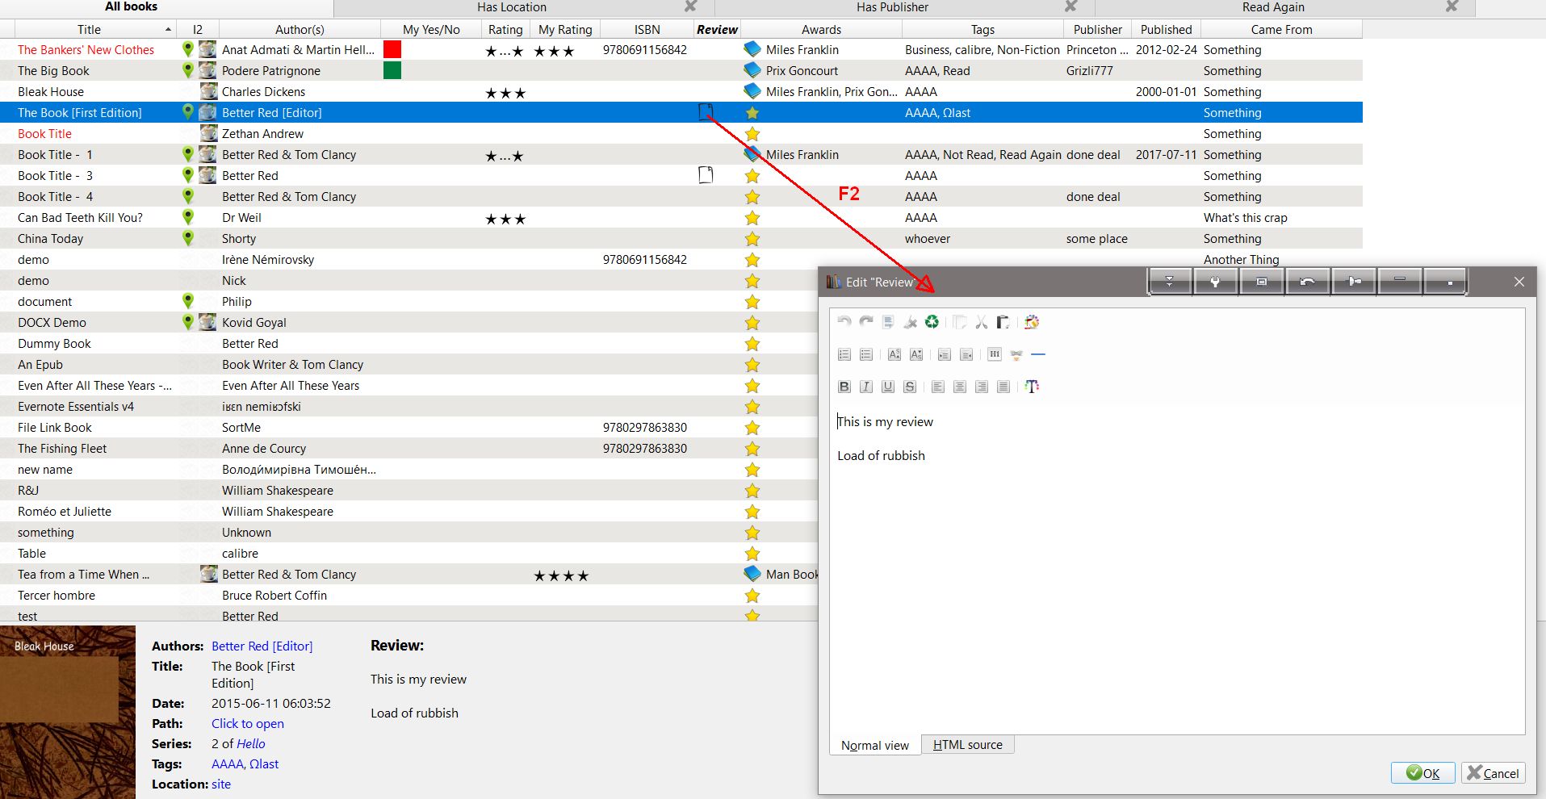The image size is (1546, 799).
Task: Click the cover icon next to Charles Dickens
Action: pyautogui.click(x=208, y=91)
